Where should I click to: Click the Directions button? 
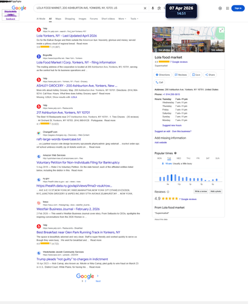(162, 75)
